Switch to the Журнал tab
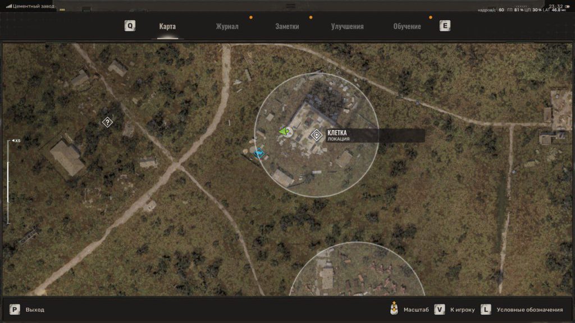 227,26
